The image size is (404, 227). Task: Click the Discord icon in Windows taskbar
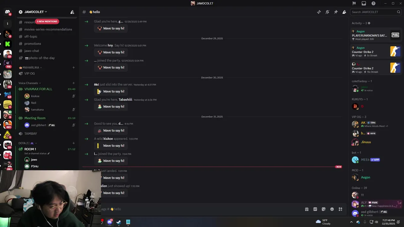pyautogui.click(x=110, y=222)
